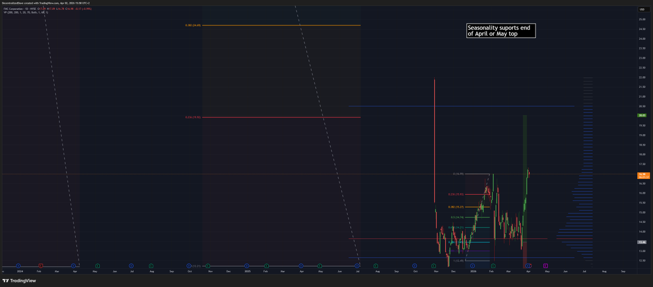
Task: Select the 0.236 (15.93) retracement label
Action: (456, 194)
